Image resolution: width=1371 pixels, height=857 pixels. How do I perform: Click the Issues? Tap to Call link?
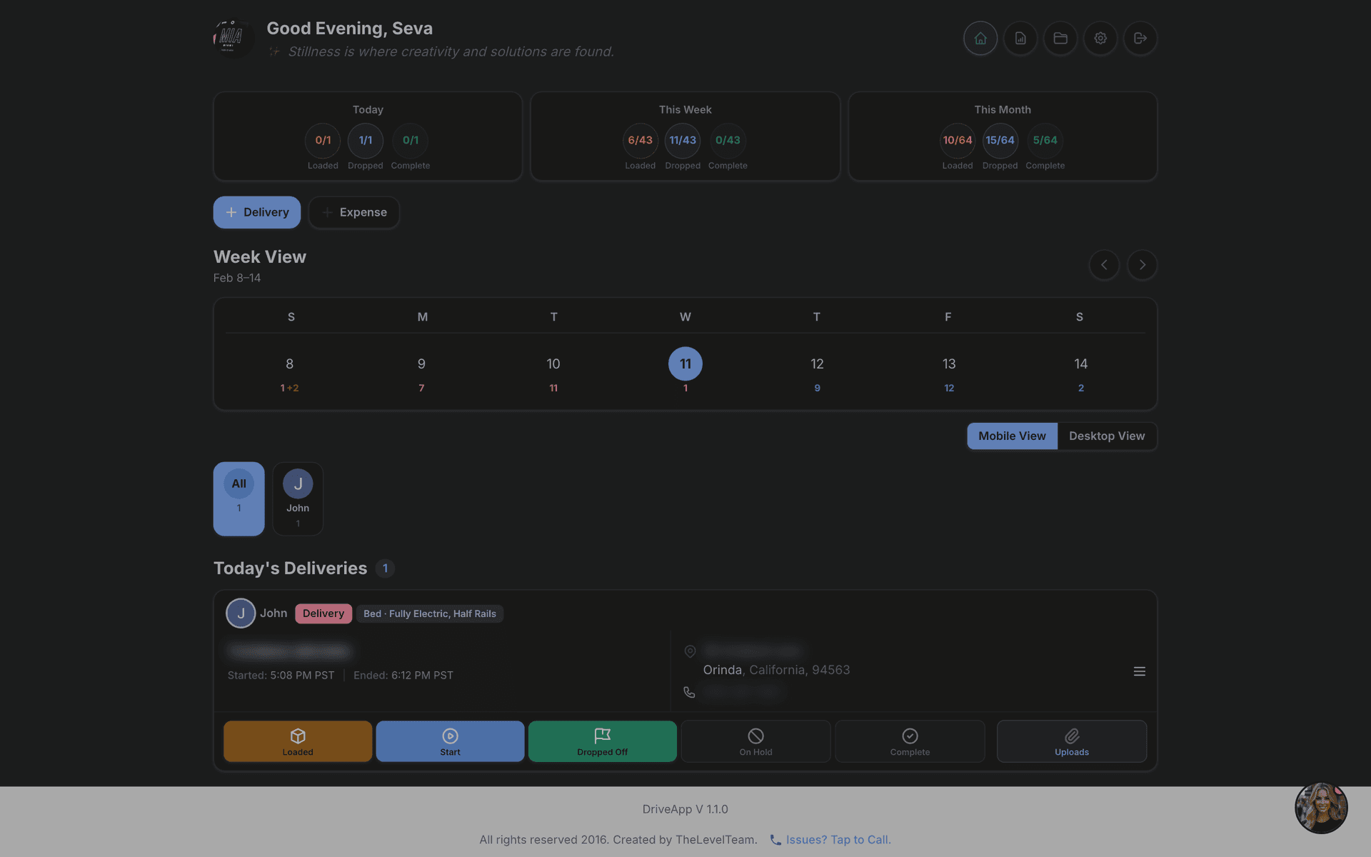838,839
